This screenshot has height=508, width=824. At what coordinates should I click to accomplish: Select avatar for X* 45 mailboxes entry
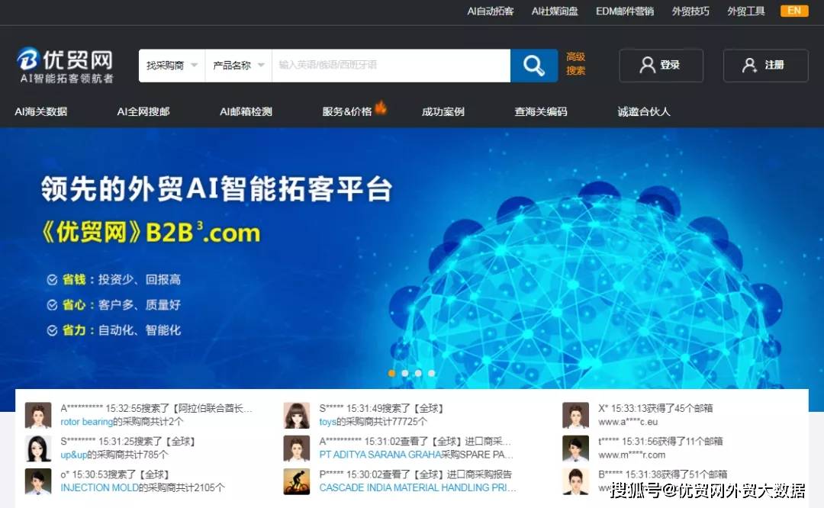tap(575, 415)
